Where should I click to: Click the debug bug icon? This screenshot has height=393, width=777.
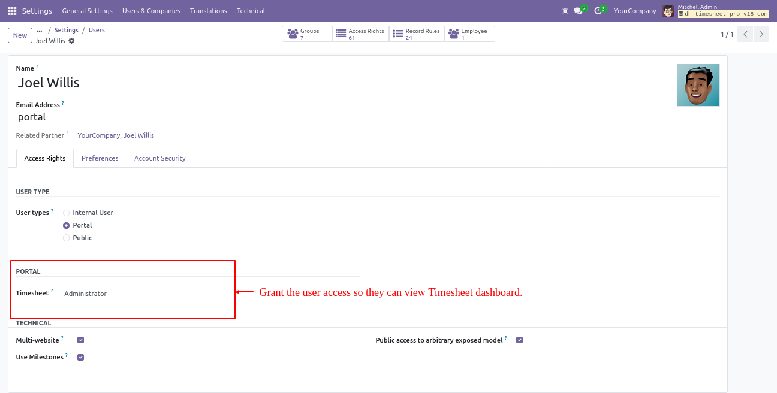(x=565, y=11)
